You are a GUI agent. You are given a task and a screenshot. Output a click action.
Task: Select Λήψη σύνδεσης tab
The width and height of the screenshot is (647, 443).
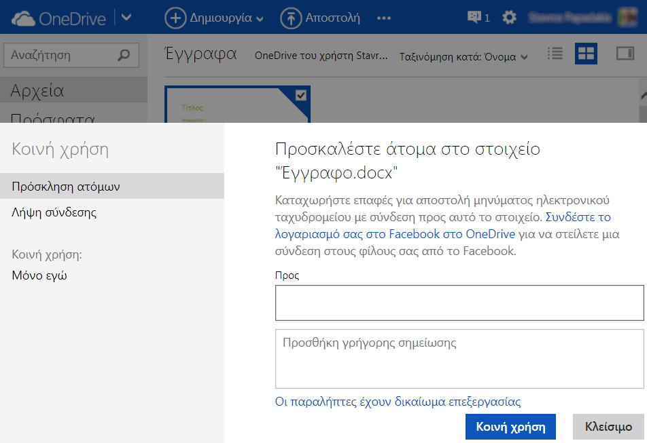tap(54, 212)
